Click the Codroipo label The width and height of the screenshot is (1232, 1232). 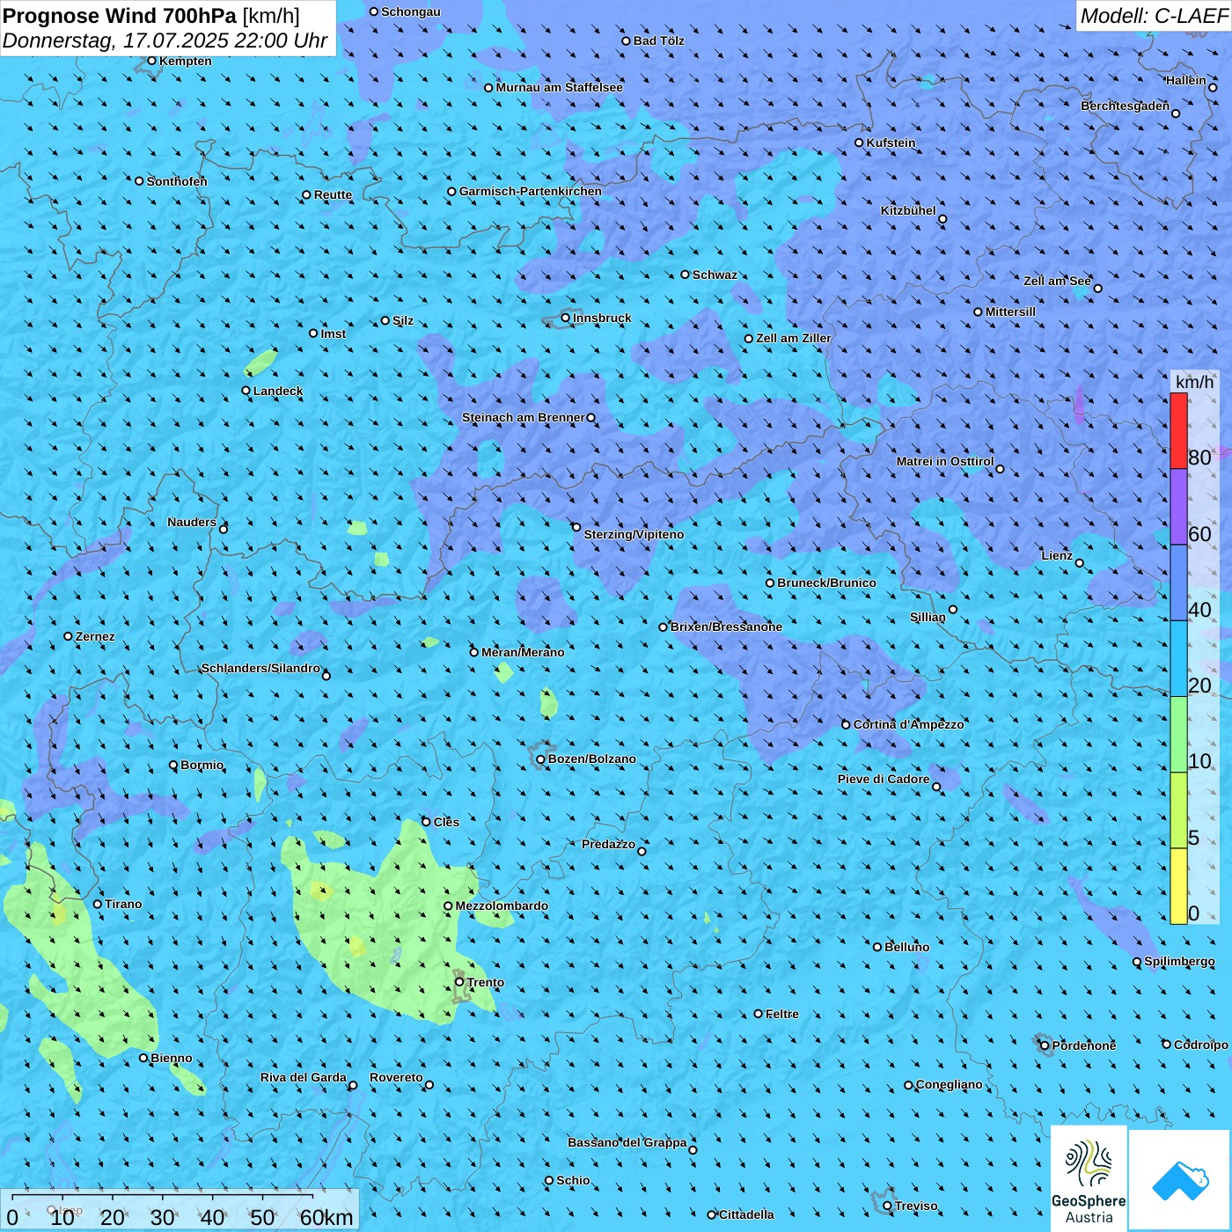1200,1045
